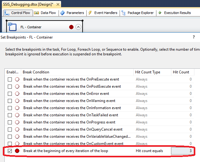Enable the OnPreExecute event breakpoint checkbox

pyautogui.click(x=10, y=79)
